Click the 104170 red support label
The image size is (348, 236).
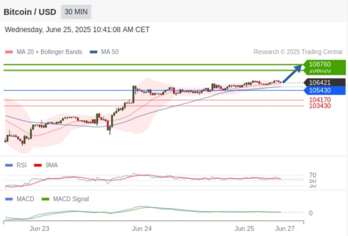[319, 100]
